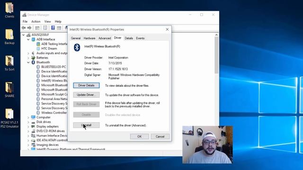This screenshot has width=303, height=170.
Task: Open the Help menu
Action: point(58,21)
